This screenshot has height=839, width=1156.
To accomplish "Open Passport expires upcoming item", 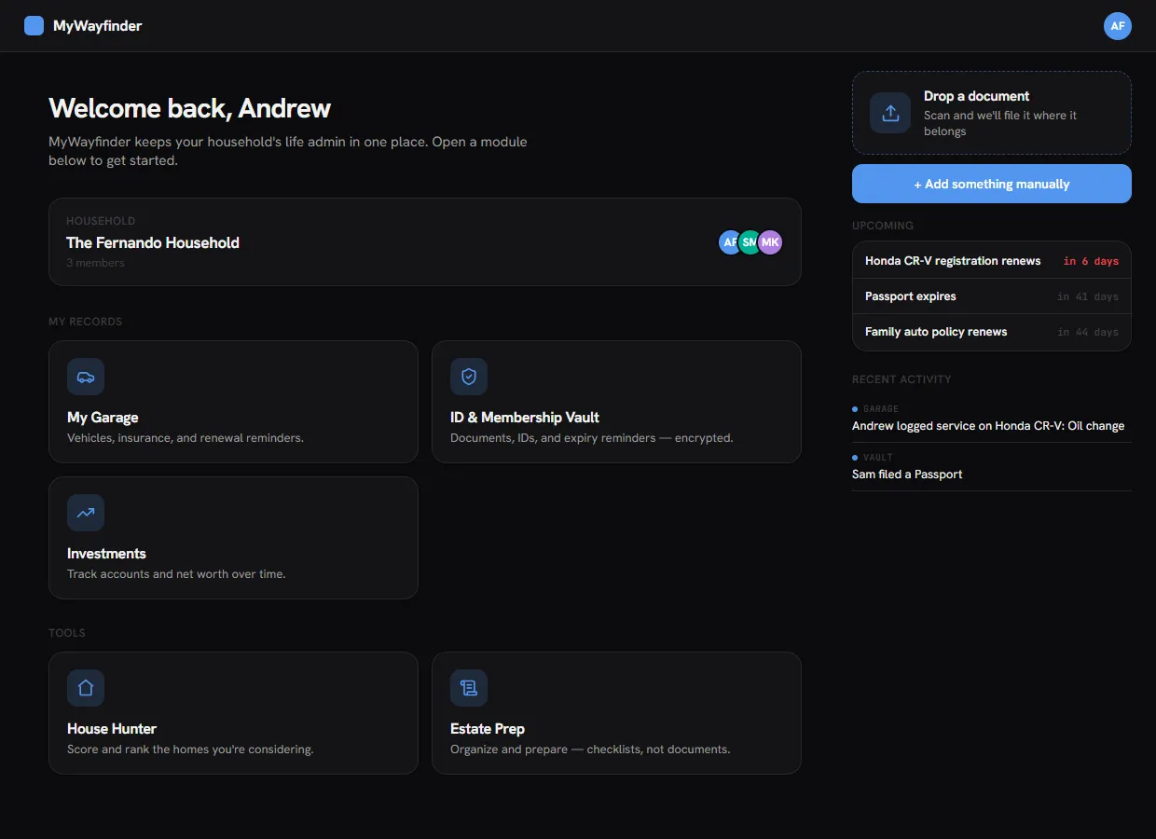I will (992, 296).
